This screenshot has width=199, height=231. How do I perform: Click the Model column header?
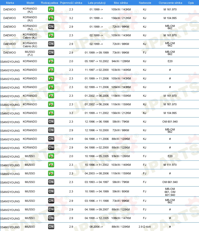coord(31,3)
